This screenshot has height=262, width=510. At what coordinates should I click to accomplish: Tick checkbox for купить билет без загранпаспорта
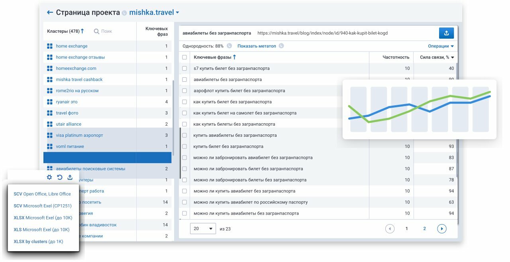[184, 146]
